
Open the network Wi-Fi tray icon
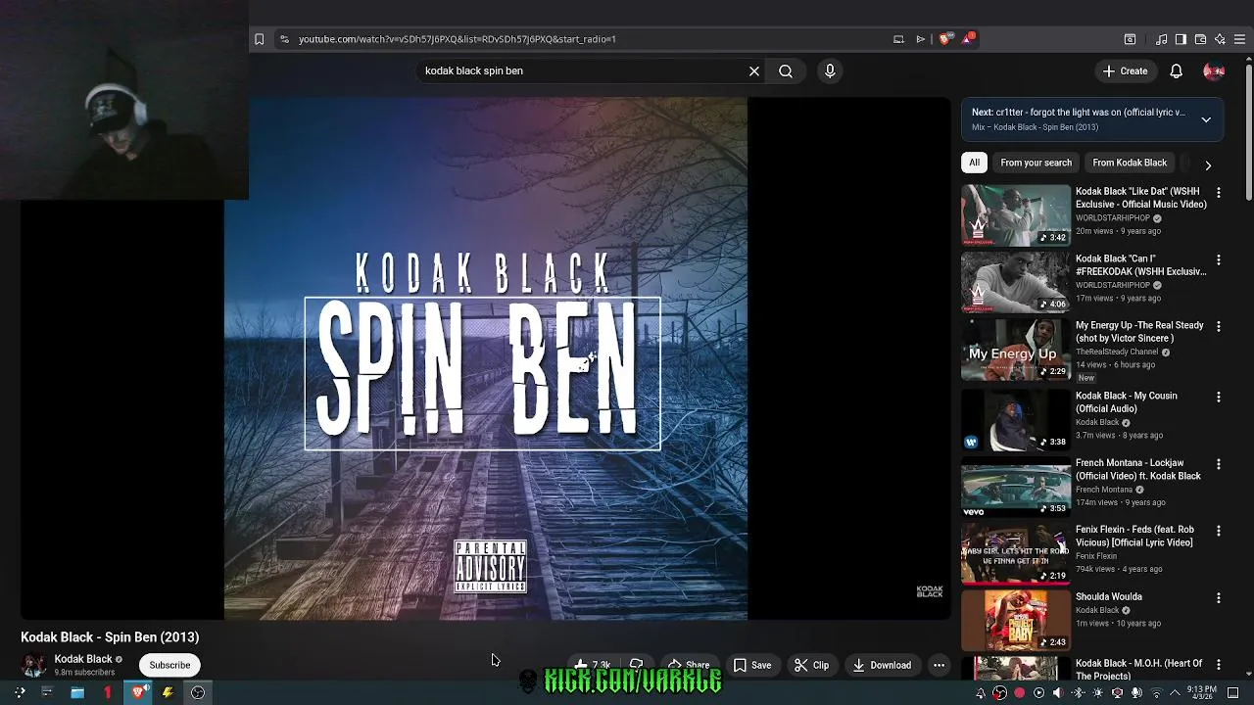[1156, 693]
